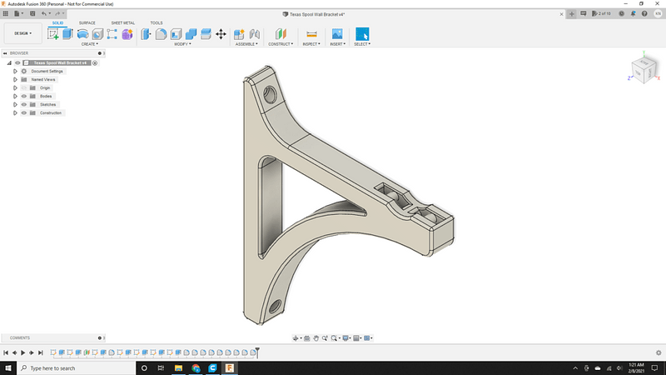Open the Help question mark icon
The image size is (666, 375).
pyautogui.click(x=644, y=13)
